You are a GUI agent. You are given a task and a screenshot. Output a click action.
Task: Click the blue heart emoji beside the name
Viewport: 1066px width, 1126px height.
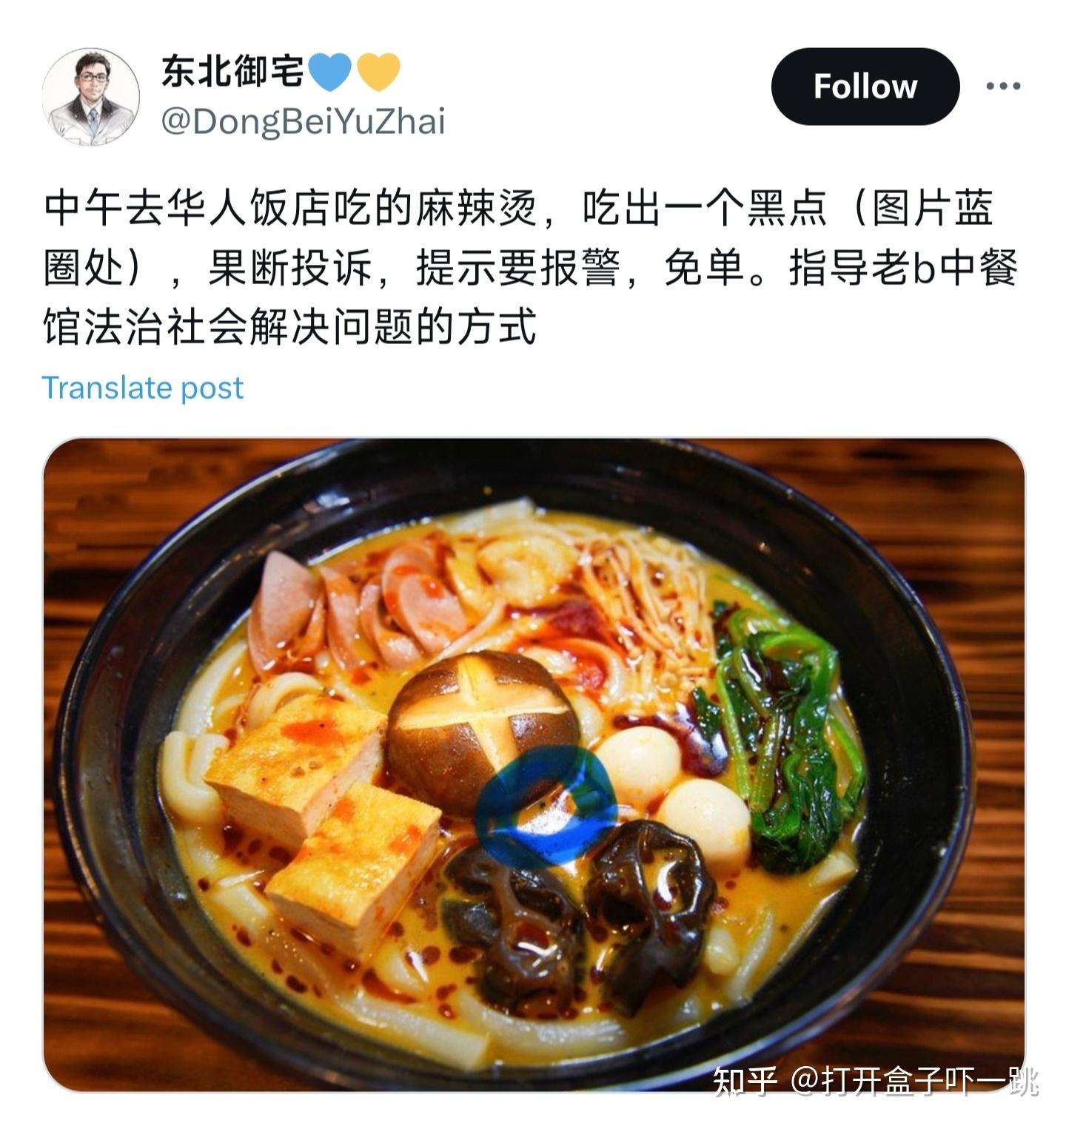329,73
